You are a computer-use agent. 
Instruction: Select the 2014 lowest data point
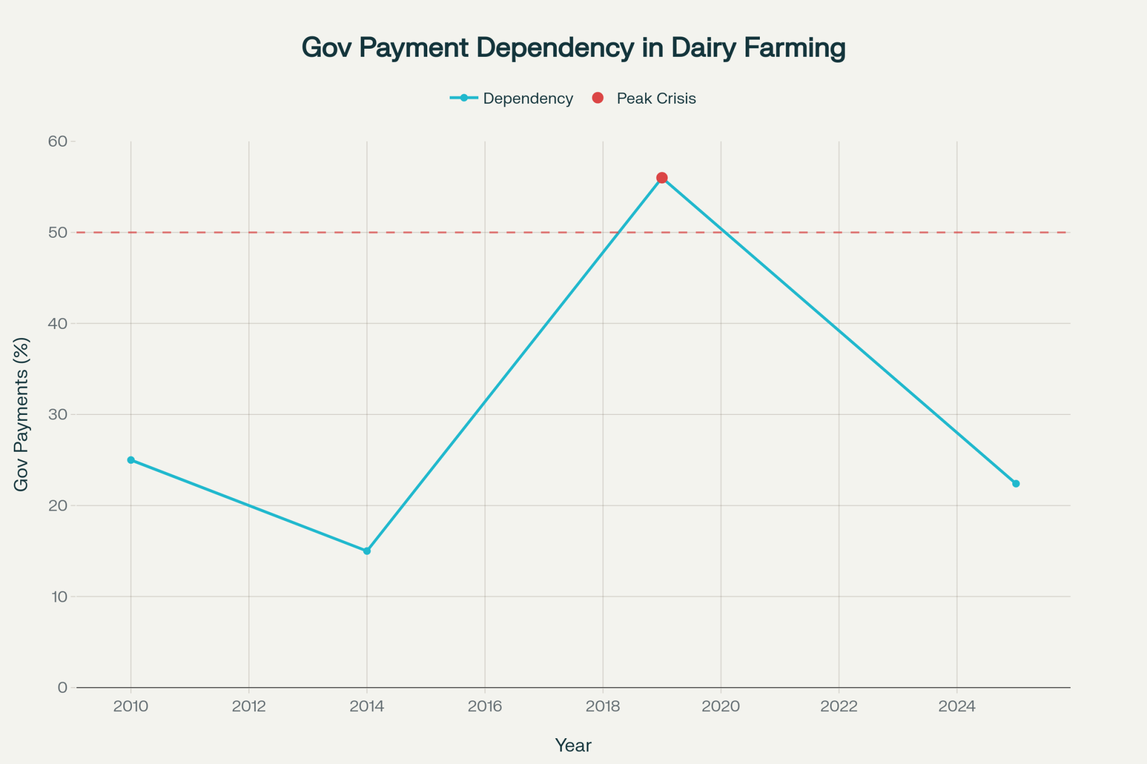pos(367,551)
